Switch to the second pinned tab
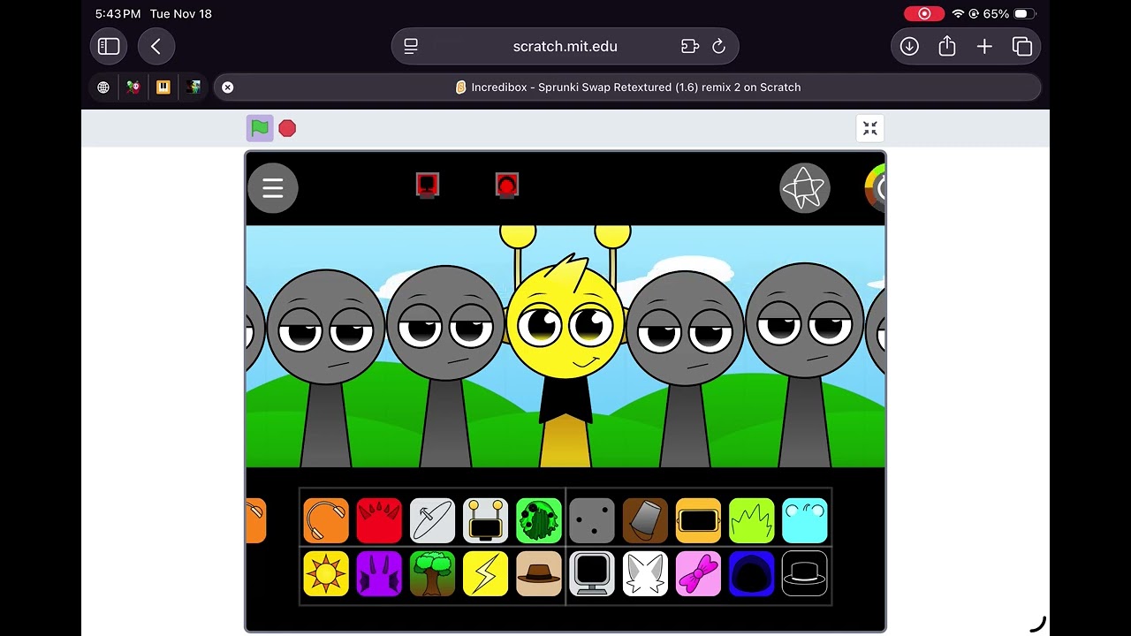The width and height of the screenshot is (1131, 636). tap(133, 87)
